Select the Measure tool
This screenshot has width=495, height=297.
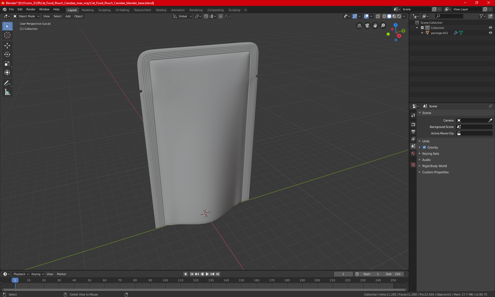7,92
